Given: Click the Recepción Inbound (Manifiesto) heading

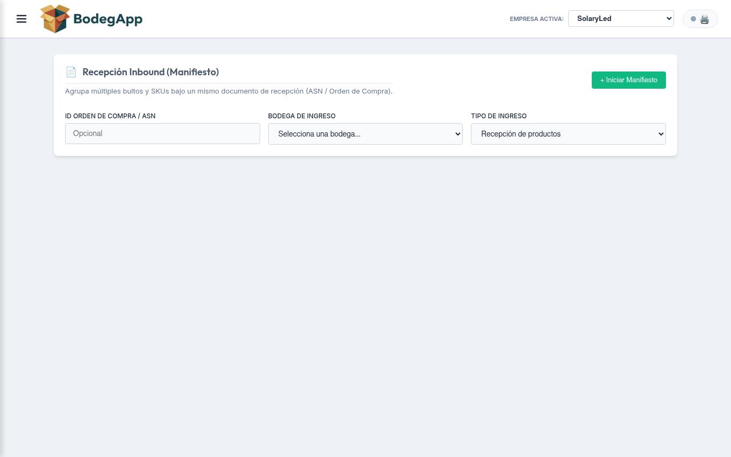Looking at the screenshot, I should point(150,72).
